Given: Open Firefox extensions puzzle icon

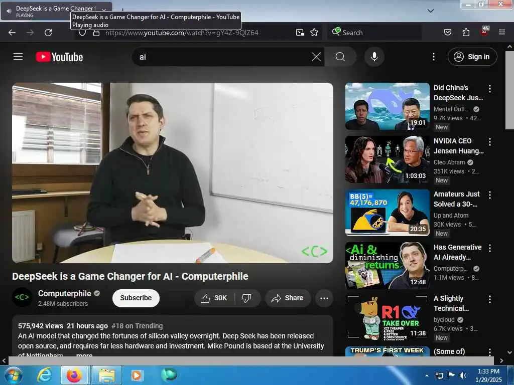Looking at the screenshot, I should [x=466, y=32].
